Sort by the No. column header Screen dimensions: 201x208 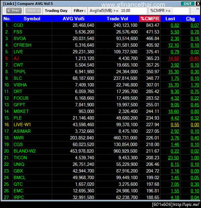tap(7, 19)
